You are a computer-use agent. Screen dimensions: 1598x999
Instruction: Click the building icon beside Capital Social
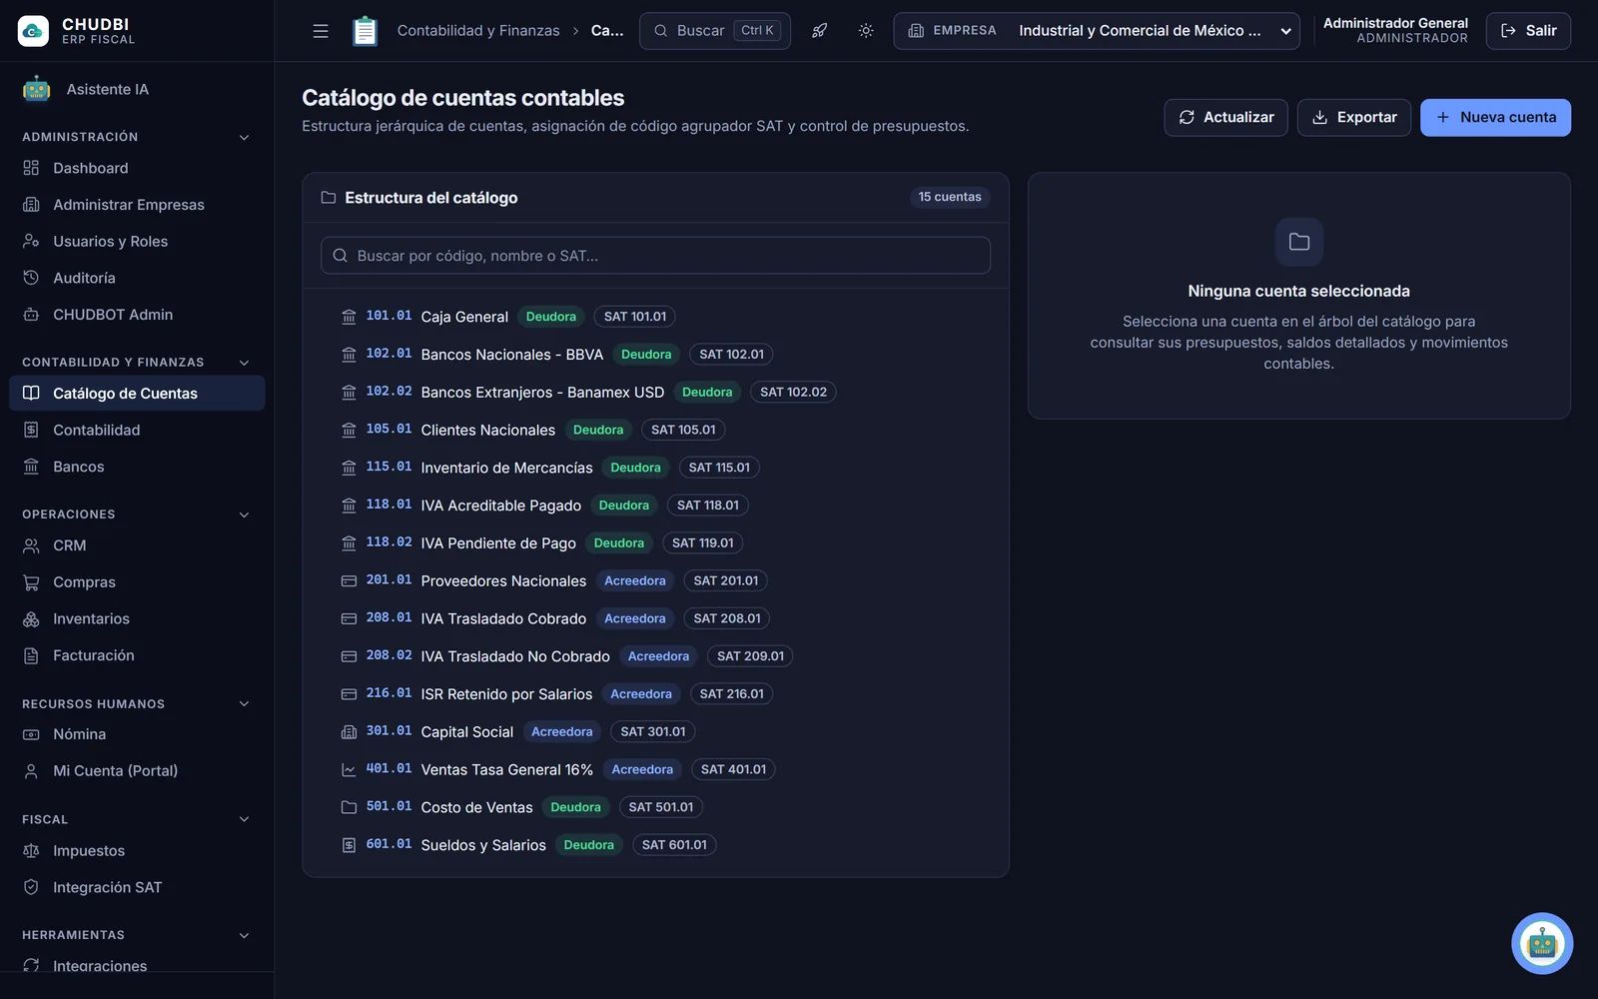[349, 732]
